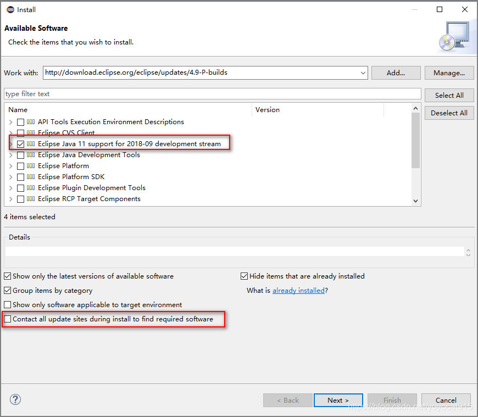This screenshot has height=417, width=478.
Task: Click software list scrollbar up arrow
Action: click(415, 108)
